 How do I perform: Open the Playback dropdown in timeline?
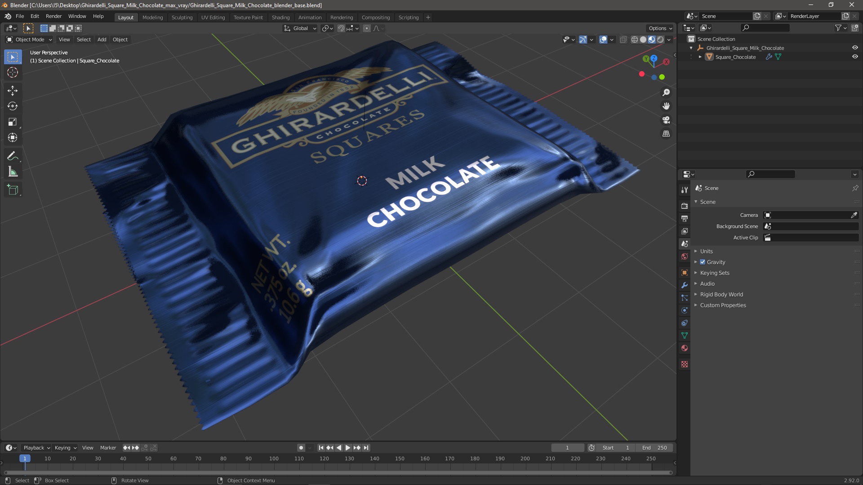(x=36, y=448)
